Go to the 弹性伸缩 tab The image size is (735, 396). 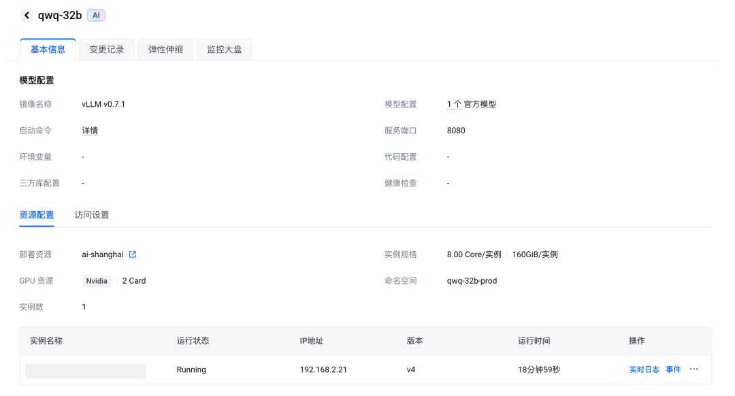pos(165,50)
